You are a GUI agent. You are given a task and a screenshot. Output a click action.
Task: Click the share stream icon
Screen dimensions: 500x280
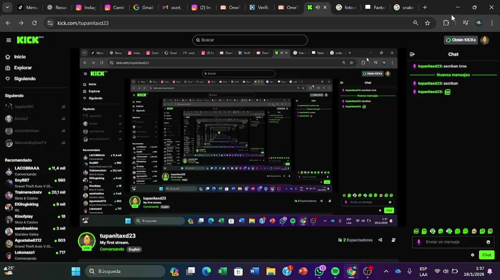pyautogui.click(x=380, y=240)
